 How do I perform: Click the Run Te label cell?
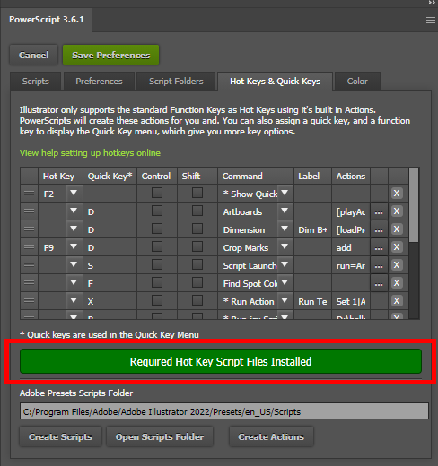click(312, 301)
